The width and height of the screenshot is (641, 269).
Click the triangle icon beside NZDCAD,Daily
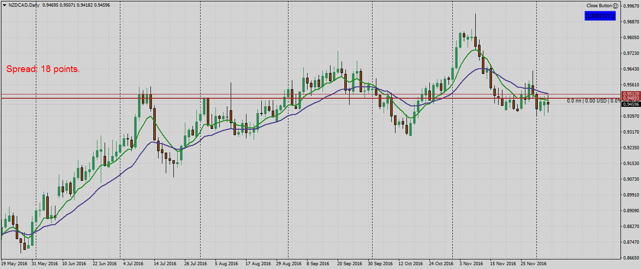coord(4,5)
